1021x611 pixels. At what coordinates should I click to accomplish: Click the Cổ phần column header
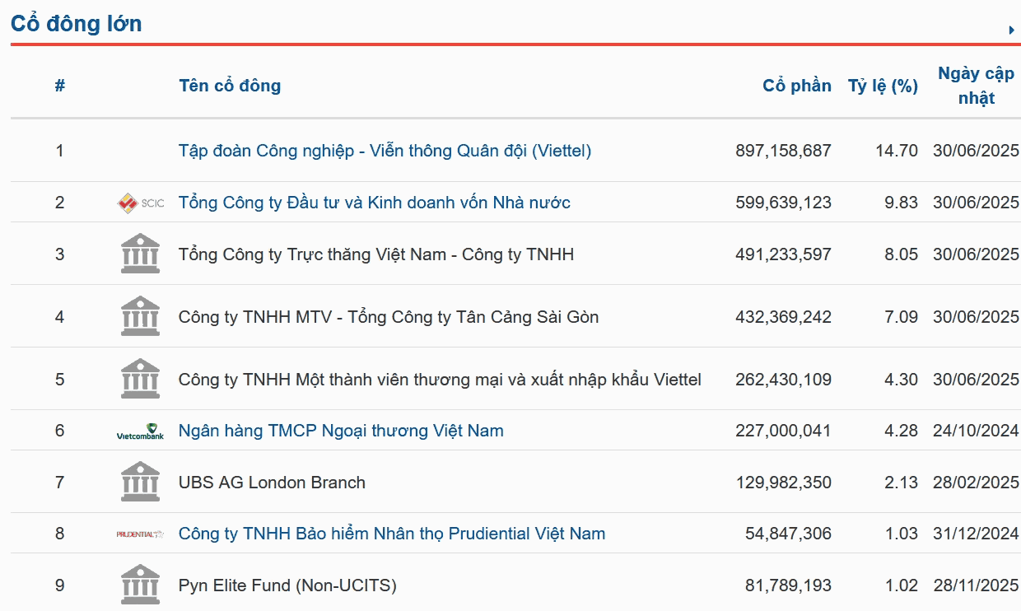797,86
